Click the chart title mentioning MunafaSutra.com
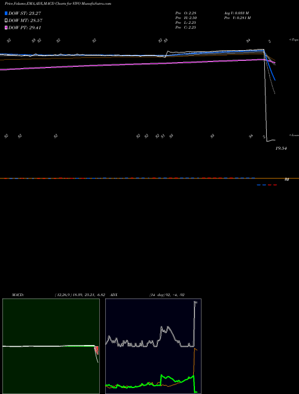This screenshot has height=394, width=299. [x=58, y=4]
